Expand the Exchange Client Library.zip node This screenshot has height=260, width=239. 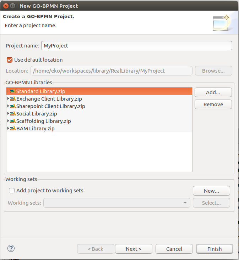pos(8,98)
